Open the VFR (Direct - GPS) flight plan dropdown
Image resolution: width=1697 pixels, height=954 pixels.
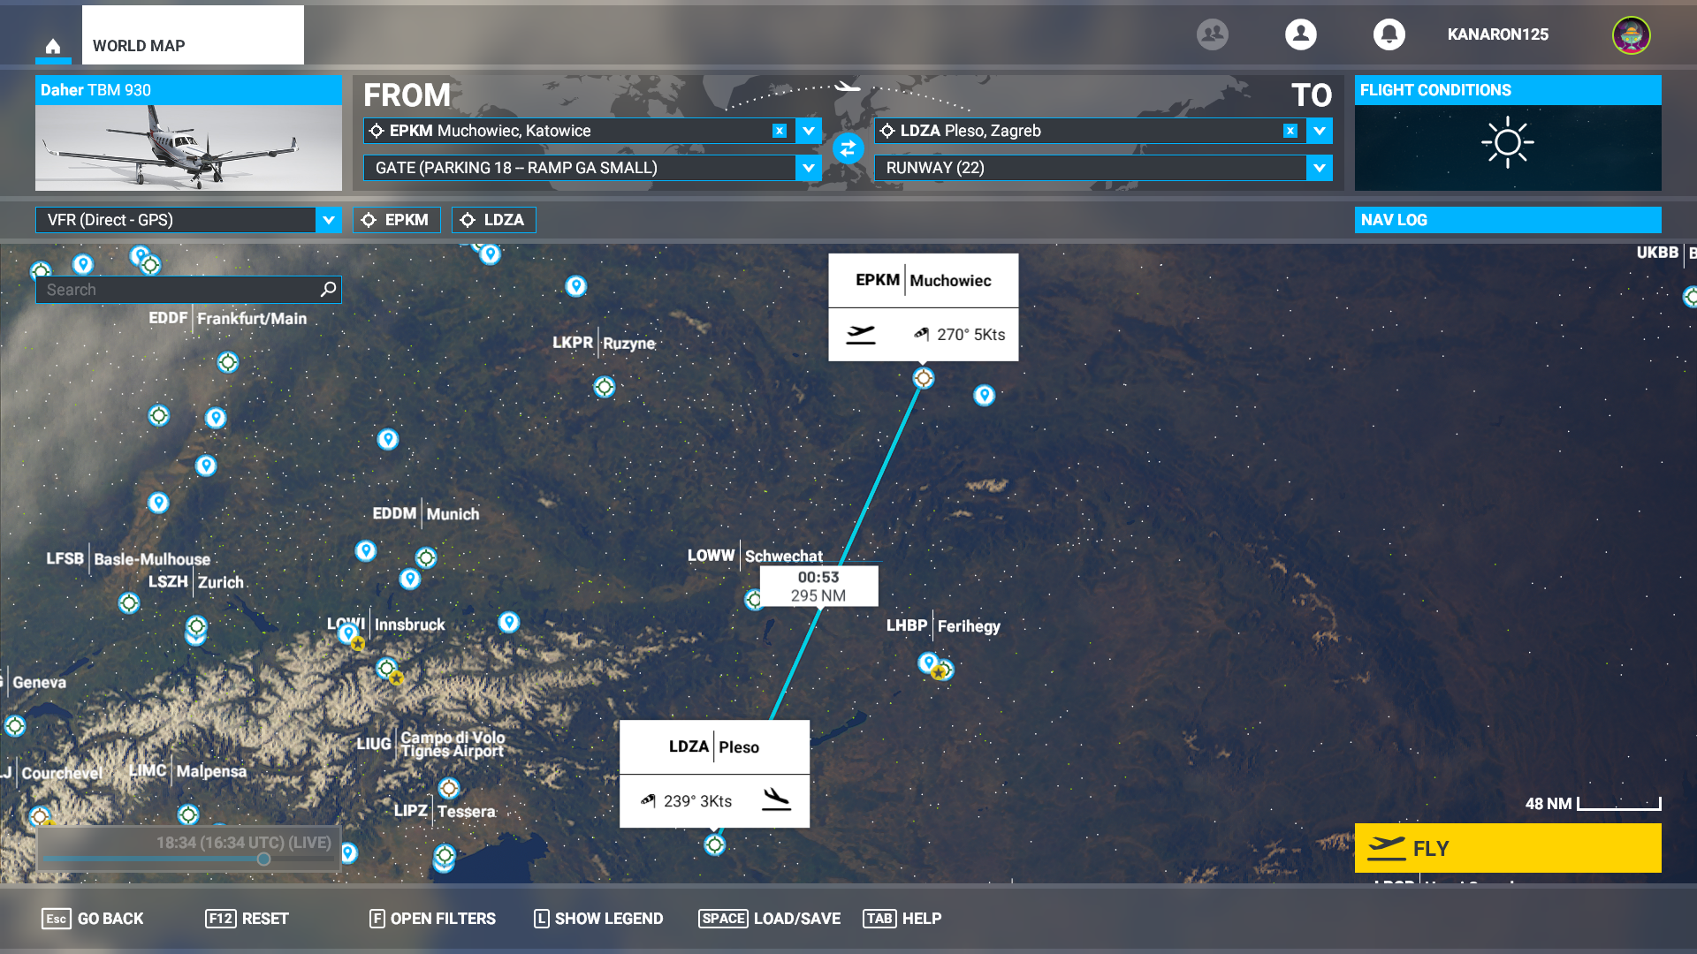[x=328, y=220]
